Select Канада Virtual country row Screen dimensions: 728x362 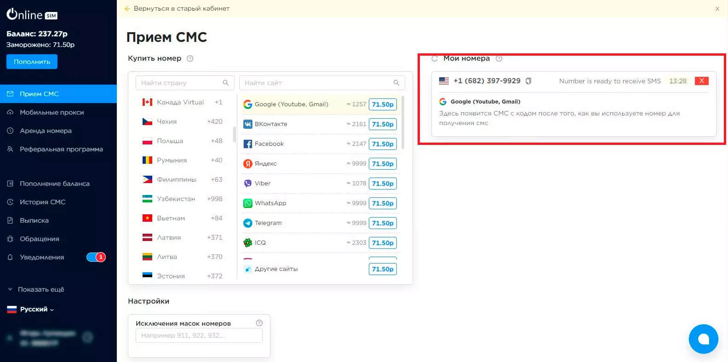[183, 102]
